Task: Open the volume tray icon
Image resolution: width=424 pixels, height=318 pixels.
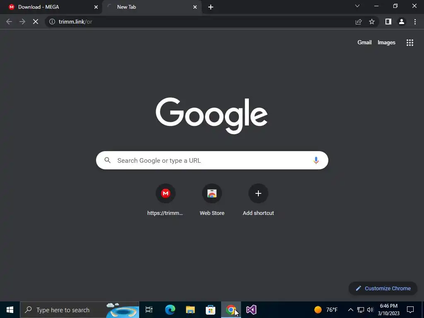Action: coord(370,310)
